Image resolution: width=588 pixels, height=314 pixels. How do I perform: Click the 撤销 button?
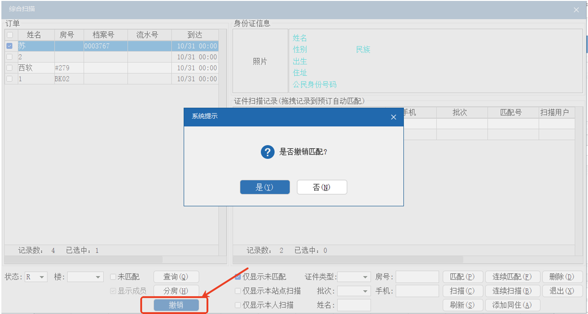coord(176,305)
